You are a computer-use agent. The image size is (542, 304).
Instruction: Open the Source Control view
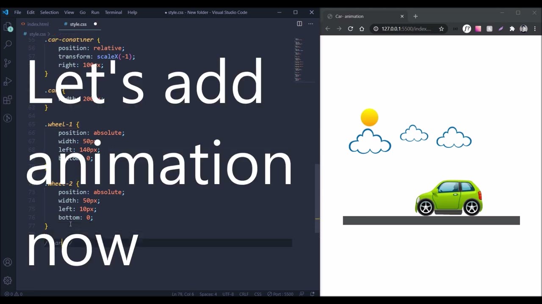tap(8, 63)
